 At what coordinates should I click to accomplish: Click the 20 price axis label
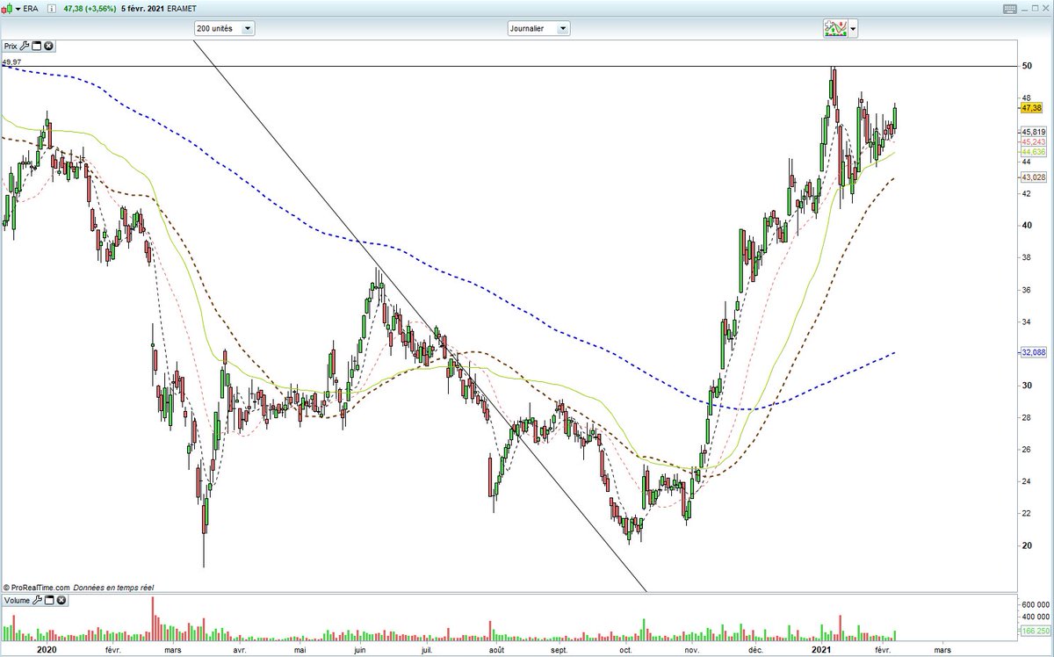1025,545
